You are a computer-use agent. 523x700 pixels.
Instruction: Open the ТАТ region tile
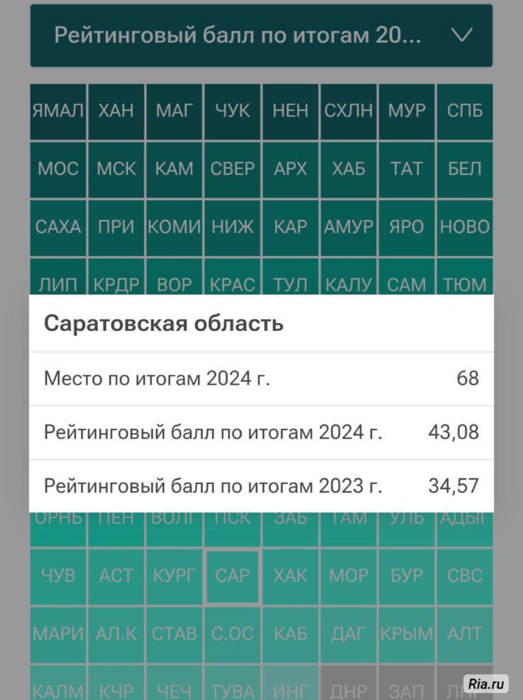[x=407, y=169]
